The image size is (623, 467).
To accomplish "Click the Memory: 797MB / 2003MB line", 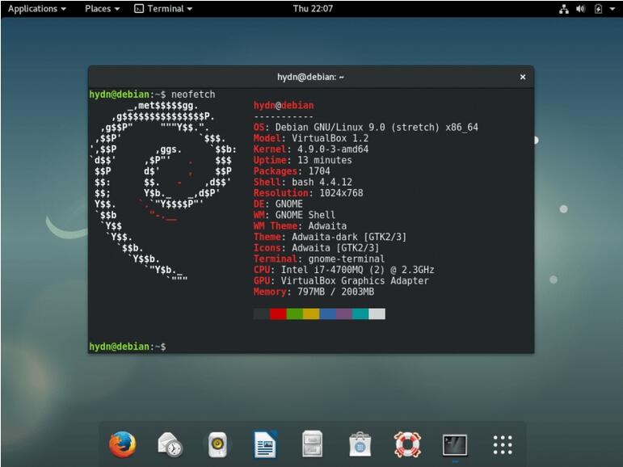I will point(314,292).
